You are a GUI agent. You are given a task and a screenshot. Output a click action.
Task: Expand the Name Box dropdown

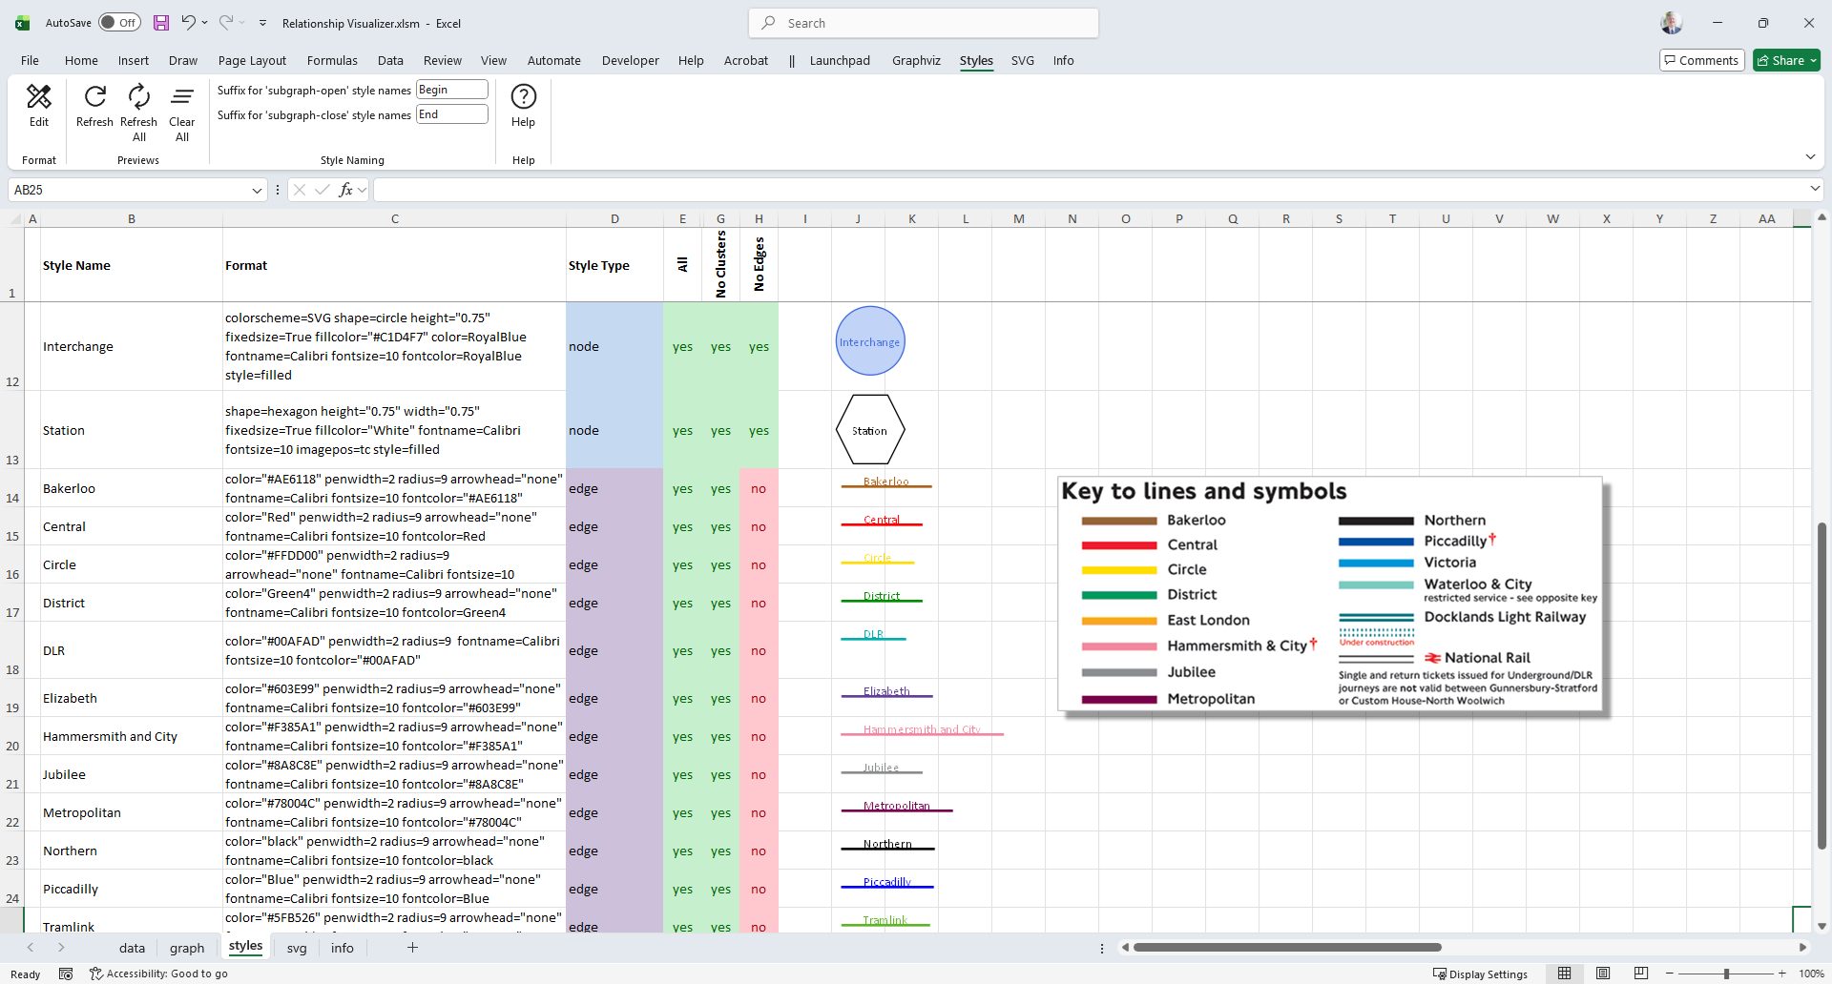click(x=256, y=191)
